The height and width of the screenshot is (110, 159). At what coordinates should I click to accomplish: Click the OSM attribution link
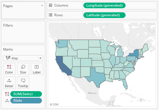coord(54,104)
